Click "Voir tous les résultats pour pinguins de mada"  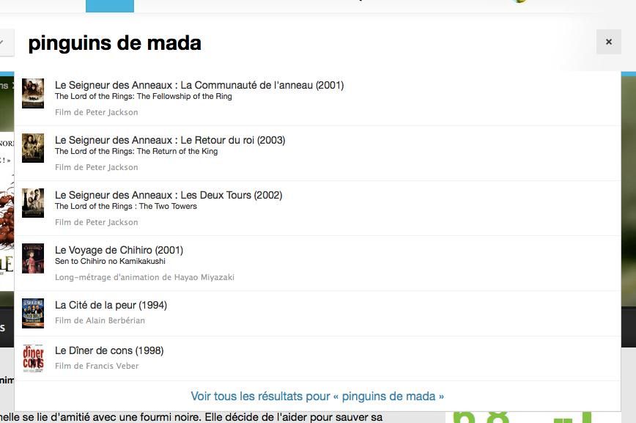point(317,396)
